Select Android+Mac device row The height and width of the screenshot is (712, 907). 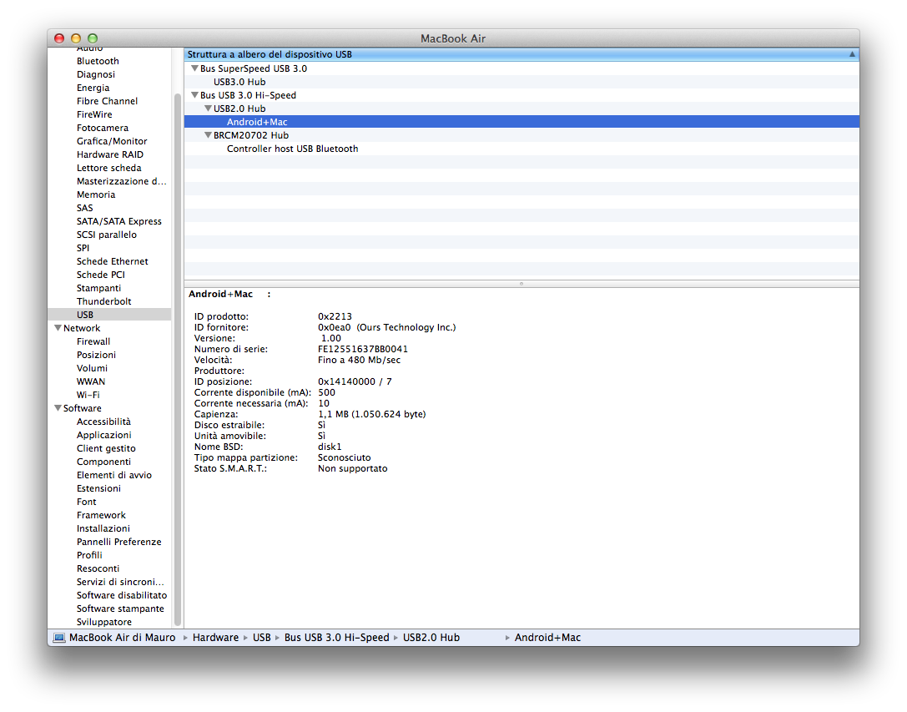(x=522, y=122)
